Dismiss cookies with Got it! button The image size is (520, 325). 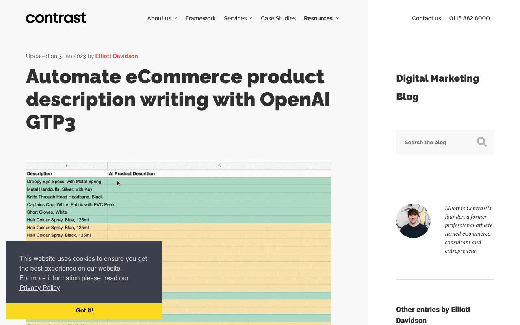[84, 310]
